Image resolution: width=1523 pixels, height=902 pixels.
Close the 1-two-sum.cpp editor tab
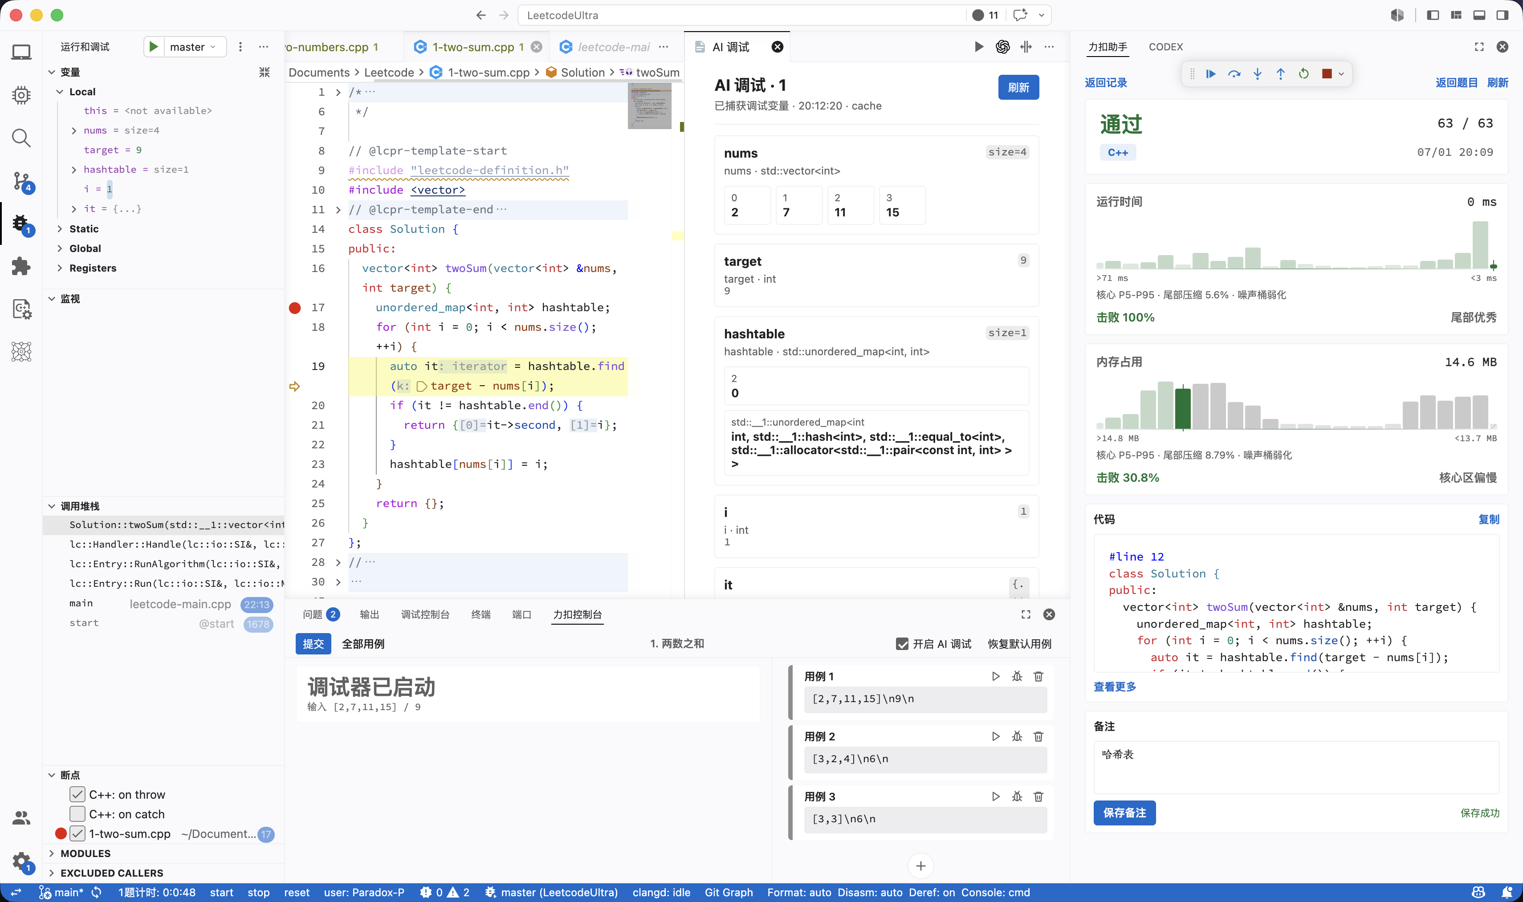[536, 47]
